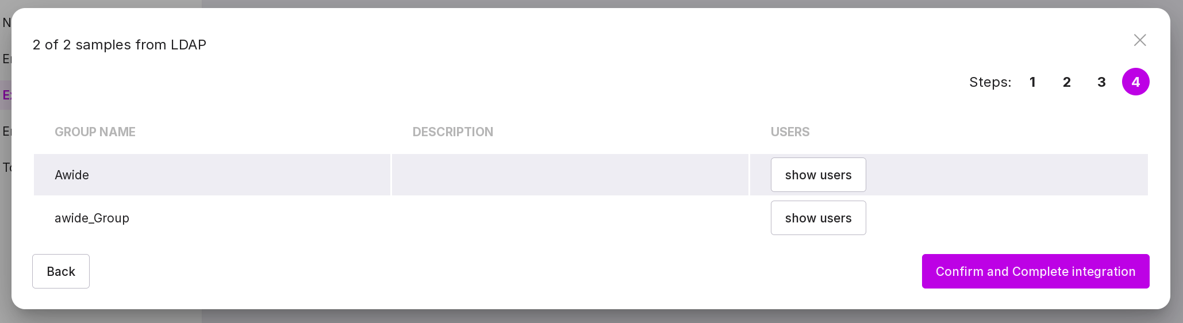Show users for awide_Group

click(x=818, y=218)
